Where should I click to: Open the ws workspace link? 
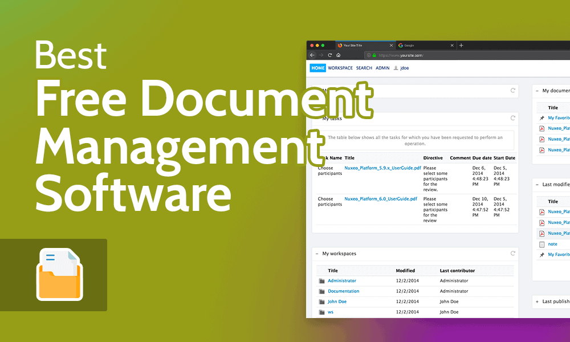(x=331, y=312)
